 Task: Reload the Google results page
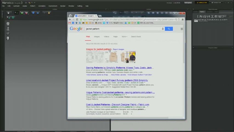[77, 20]
